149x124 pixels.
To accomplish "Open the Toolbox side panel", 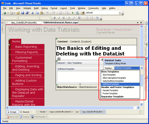I will click(2, 27).
